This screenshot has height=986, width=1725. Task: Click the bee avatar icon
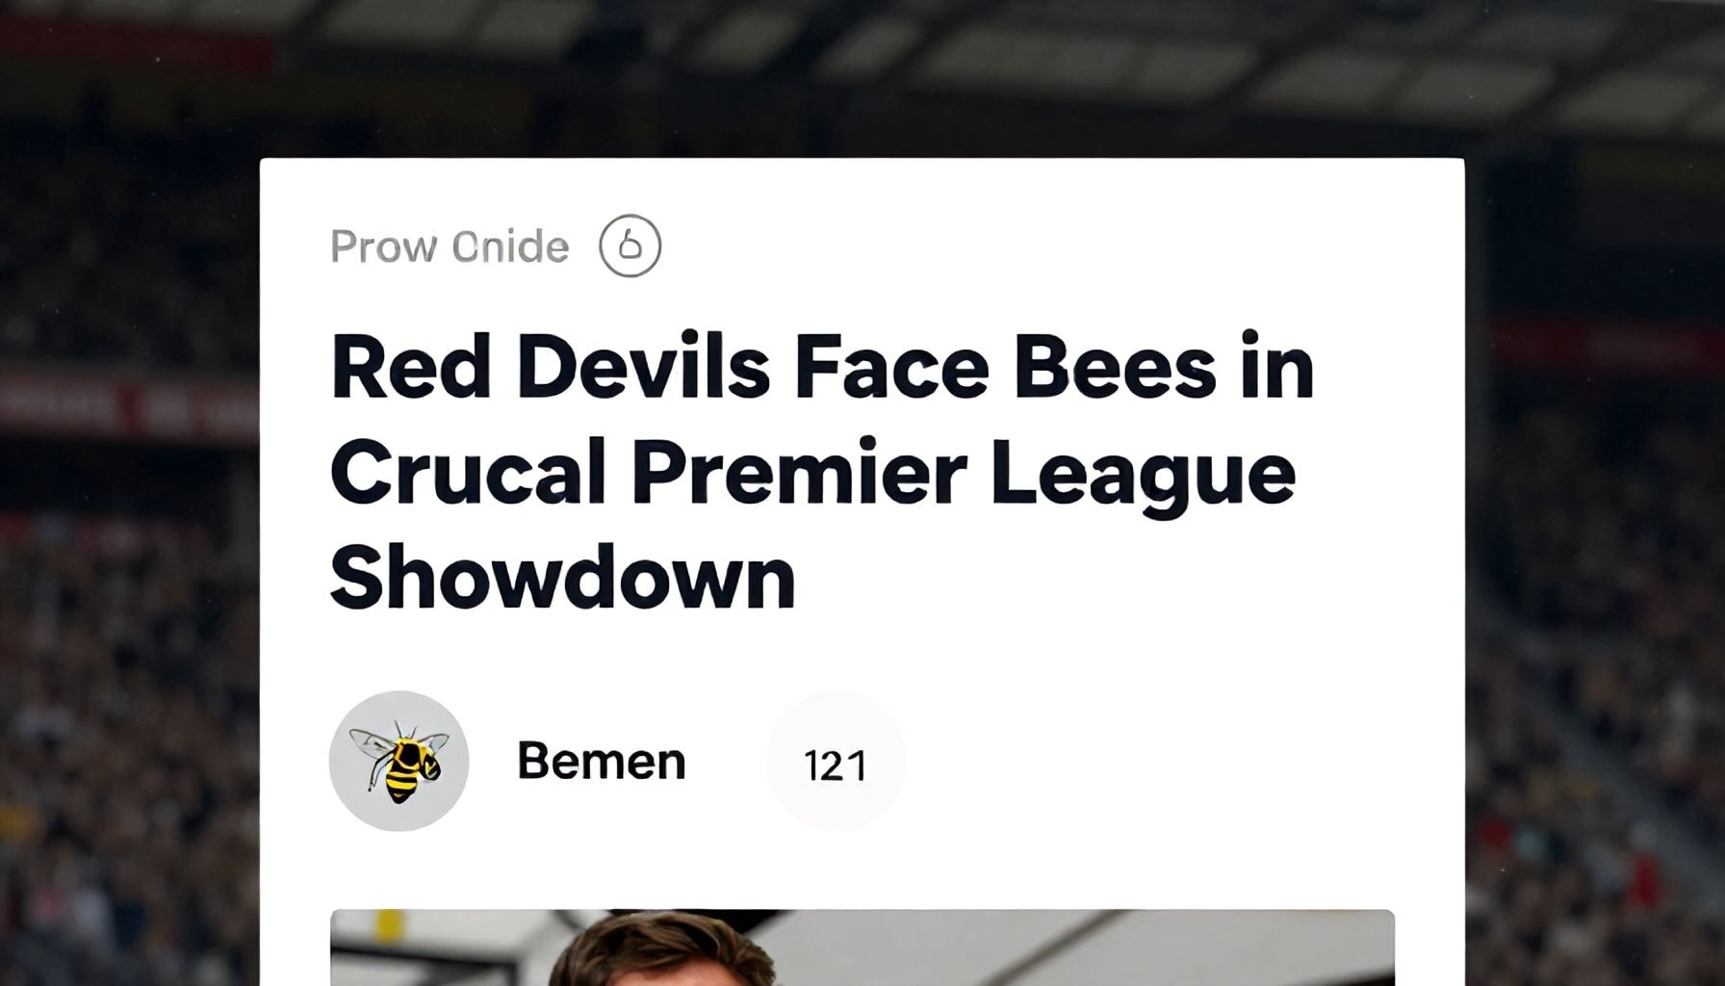[399, 761]
